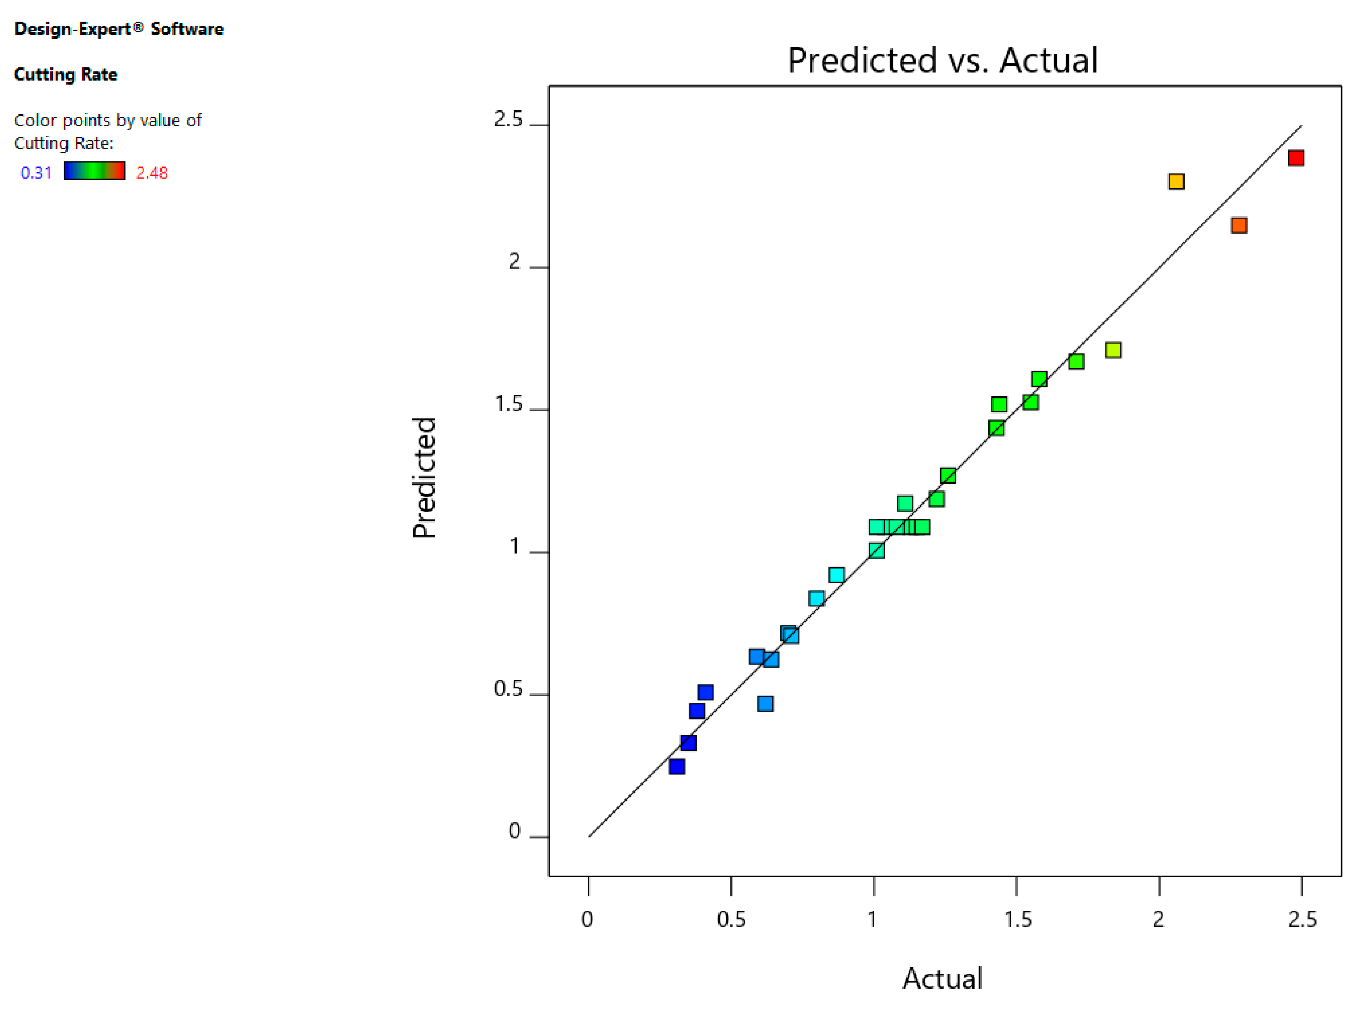The height and width of the screenshot is (1011, 1359).
Task: Click the "Actual" x-axis label
Action: coord(942,979)
